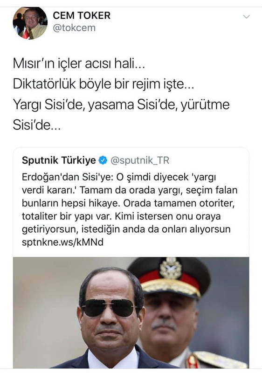Screen dimensions: 262x373
Task: Open the man in sunglasses in the photo
Action: coord(110,320)
